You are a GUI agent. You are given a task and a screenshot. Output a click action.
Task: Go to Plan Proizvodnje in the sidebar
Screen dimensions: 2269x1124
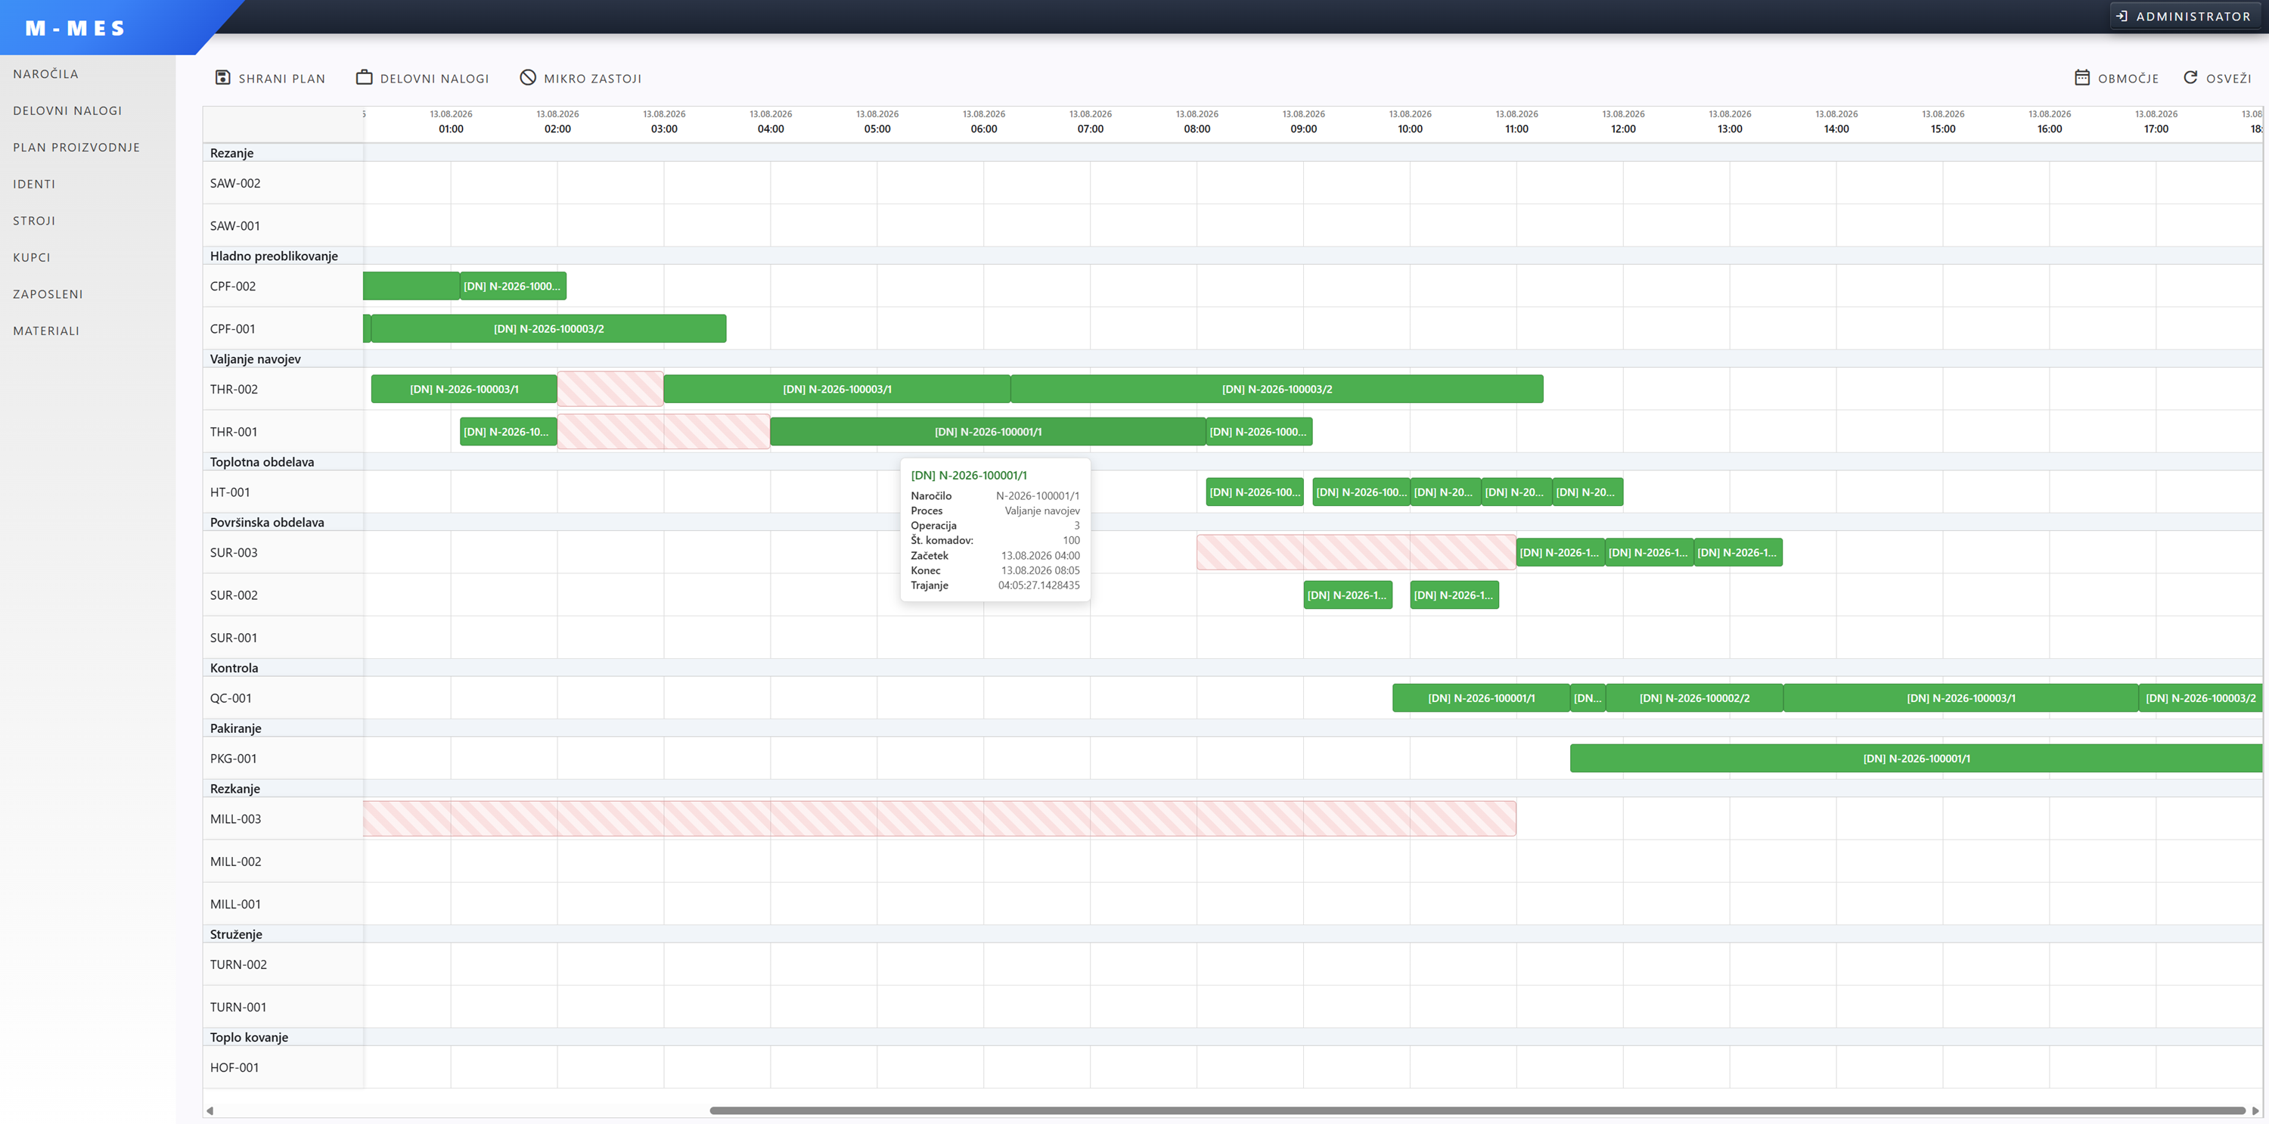(76, 147)
